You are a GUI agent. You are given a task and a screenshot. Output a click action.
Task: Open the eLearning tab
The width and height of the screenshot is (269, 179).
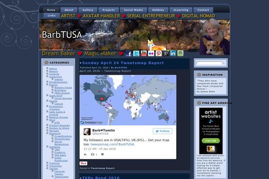181,10
